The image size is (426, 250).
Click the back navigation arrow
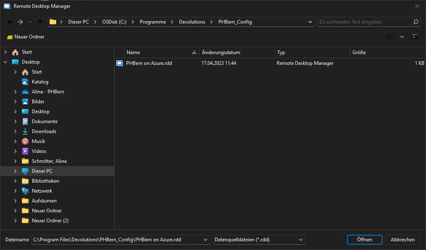[10, 22]
